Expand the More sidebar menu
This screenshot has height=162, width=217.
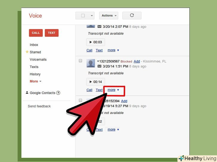pyautogui.click(x=35, y=81)
